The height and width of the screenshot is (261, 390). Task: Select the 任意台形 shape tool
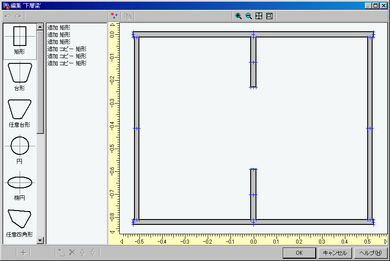coord(20,113)
